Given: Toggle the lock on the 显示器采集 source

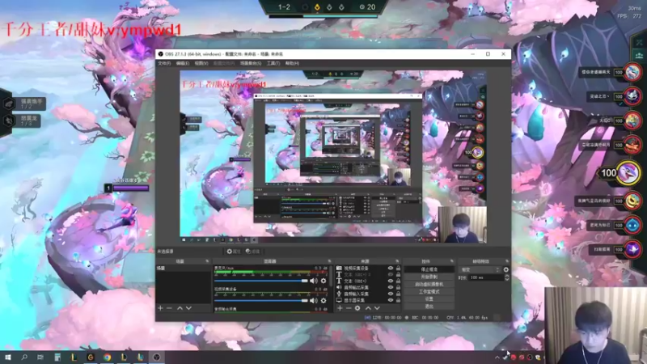Looking at the screenshot, I should pyautogui.click(x=398, y=300).
